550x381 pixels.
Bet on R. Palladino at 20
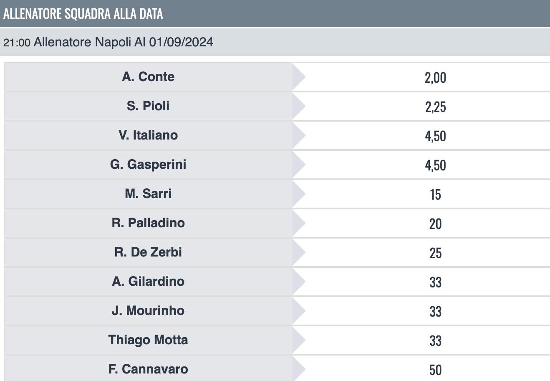tap(435, 224)
